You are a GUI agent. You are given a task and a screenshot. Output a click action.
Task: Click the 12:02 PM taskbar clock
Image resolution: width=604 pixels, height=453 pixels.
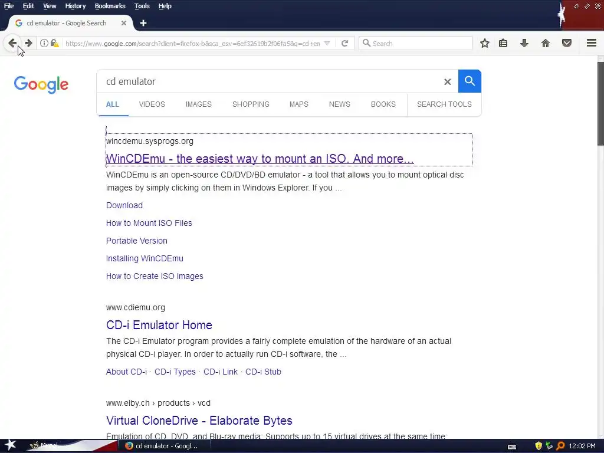582,446
